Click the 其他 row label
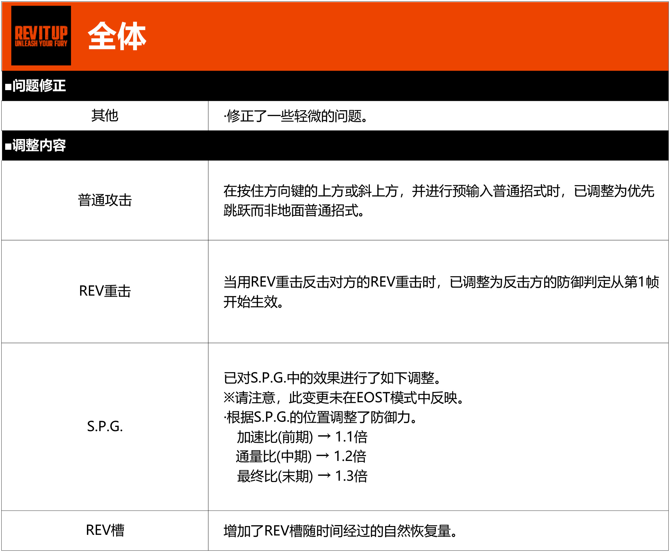Viewport: 670px width, 552px height. pos(104,116)
